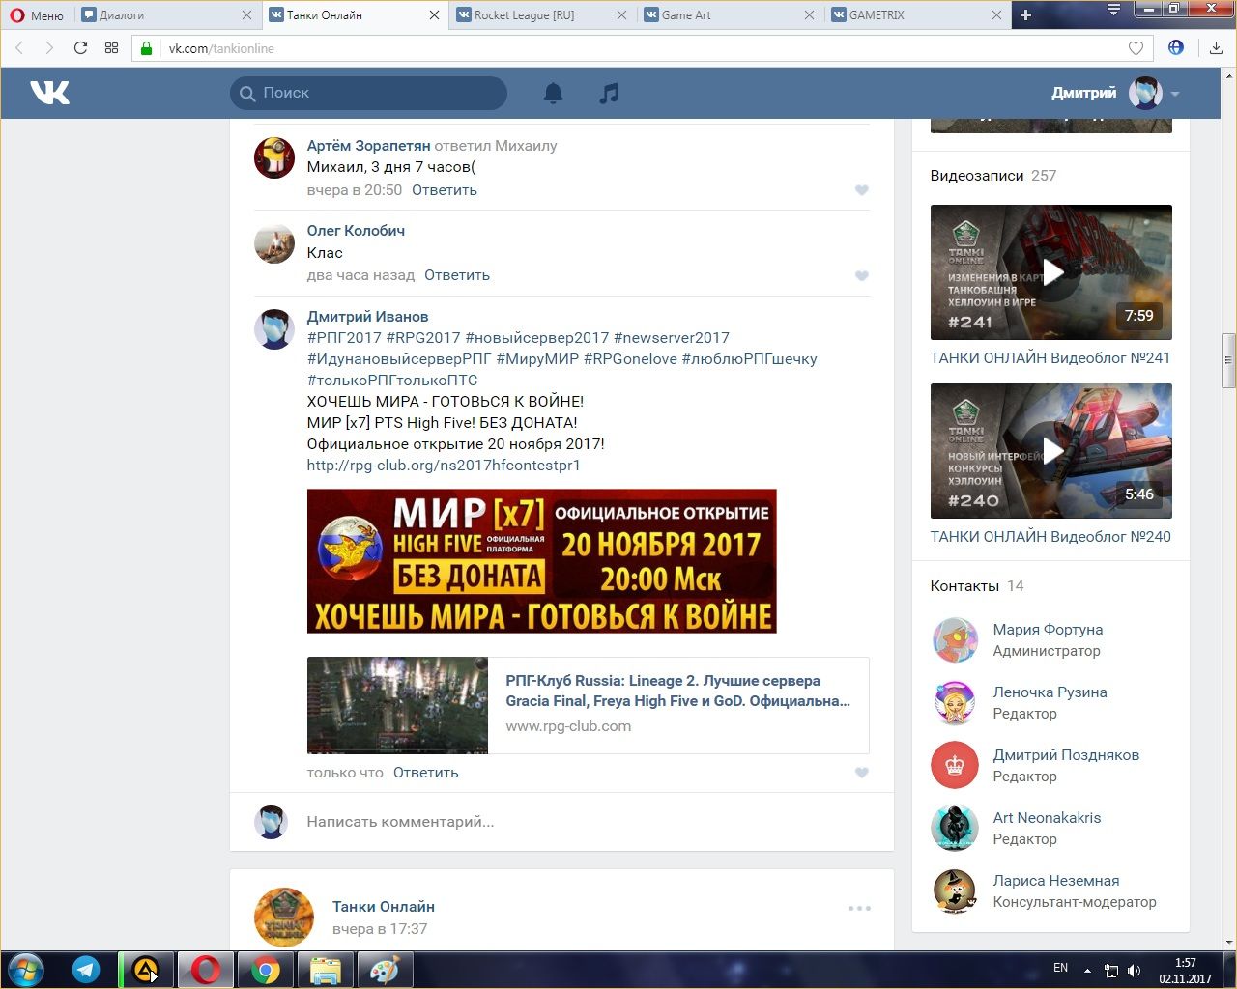1237x989 pixels.
Task: Open the Opera Меню dropdown
Action: [x=37, y=14]
